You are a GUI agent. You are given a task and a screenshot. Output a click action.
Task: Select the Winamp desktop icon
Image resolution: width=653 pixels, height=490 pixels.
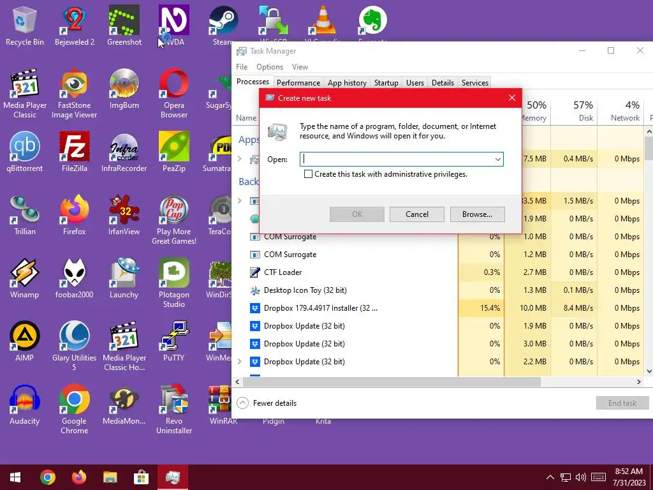click(x=25, y=278)
